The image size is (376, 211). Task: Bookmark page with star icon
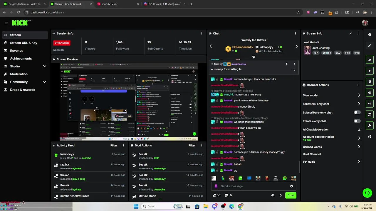coord(298,12)
